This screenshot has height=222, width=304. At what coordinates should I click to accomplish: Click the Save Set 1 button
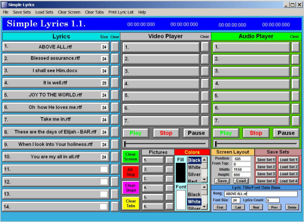tap(266, 159)
